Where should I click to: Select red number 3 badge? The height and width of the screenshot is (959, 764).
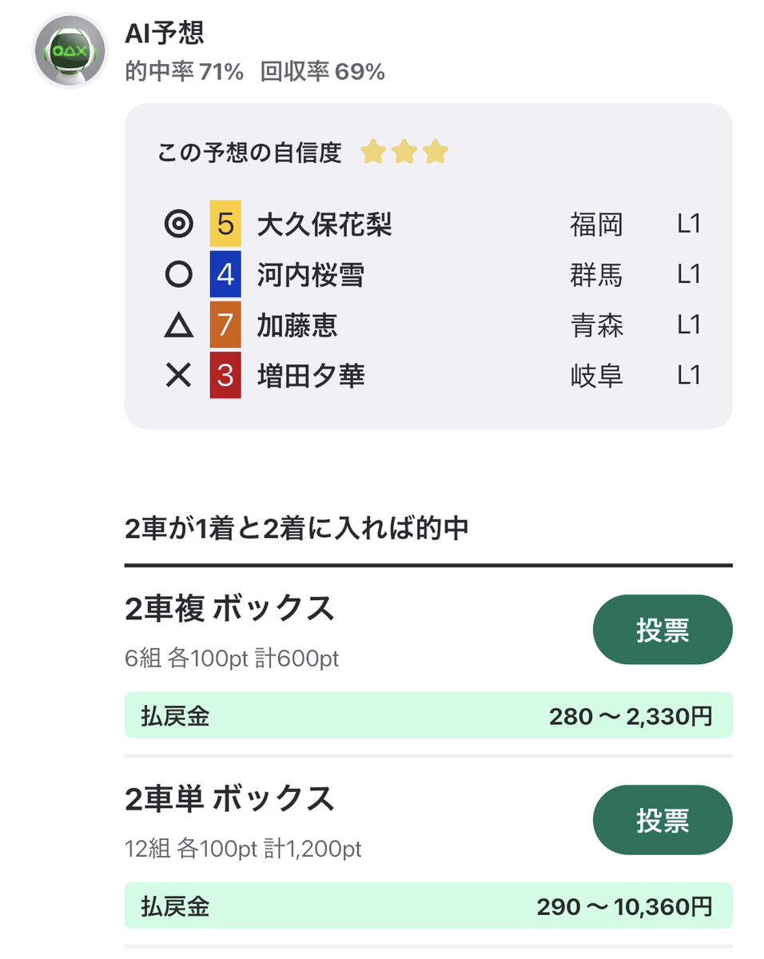225,375
